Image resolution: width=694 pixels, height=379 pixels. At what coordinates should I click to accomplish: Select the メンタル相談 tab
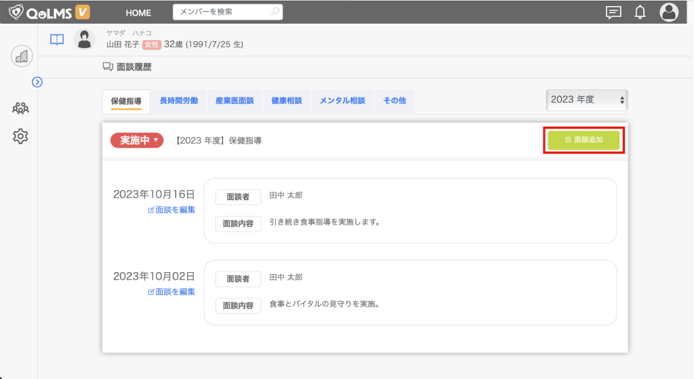pyautogui.click(x=342, y=101)
